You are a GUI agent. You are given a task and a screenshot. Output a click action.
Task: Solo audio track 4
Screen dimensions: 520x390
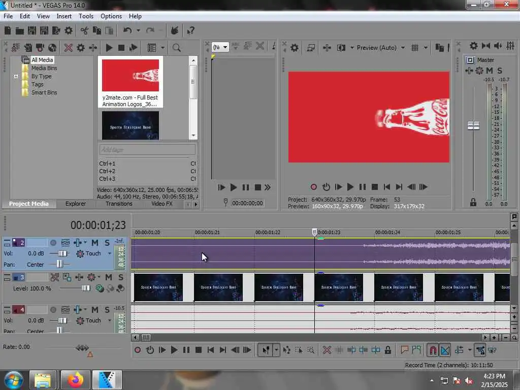107,310
